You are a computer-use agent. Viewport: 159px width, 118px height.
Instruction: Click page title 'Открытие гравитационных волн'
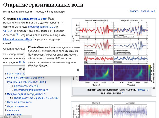43,5
